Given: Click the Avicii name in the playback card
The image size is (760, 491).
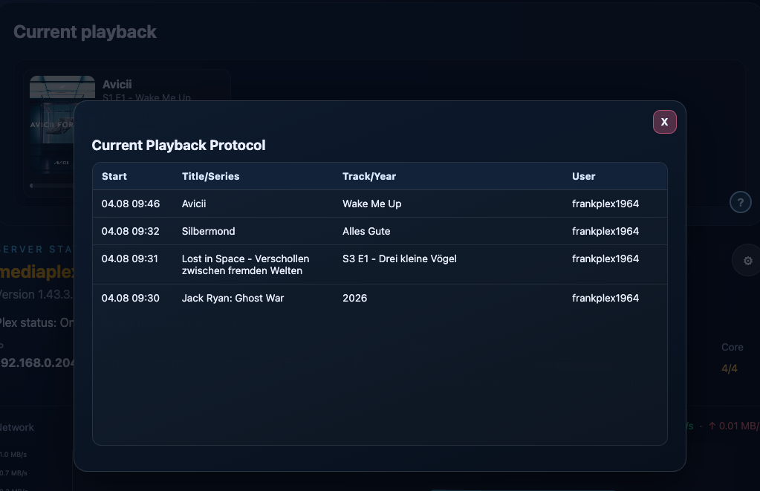Looking at the screenshot, I should [x=117, y=85].
